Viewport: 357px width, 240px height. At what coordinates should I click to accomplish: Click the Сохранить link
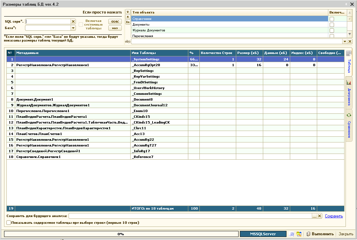[334, 216]
